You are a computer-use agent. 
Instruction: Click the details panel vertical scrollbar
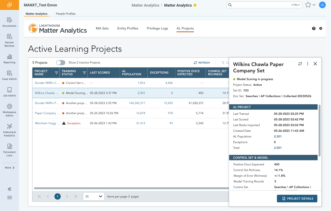click(320, 130)
